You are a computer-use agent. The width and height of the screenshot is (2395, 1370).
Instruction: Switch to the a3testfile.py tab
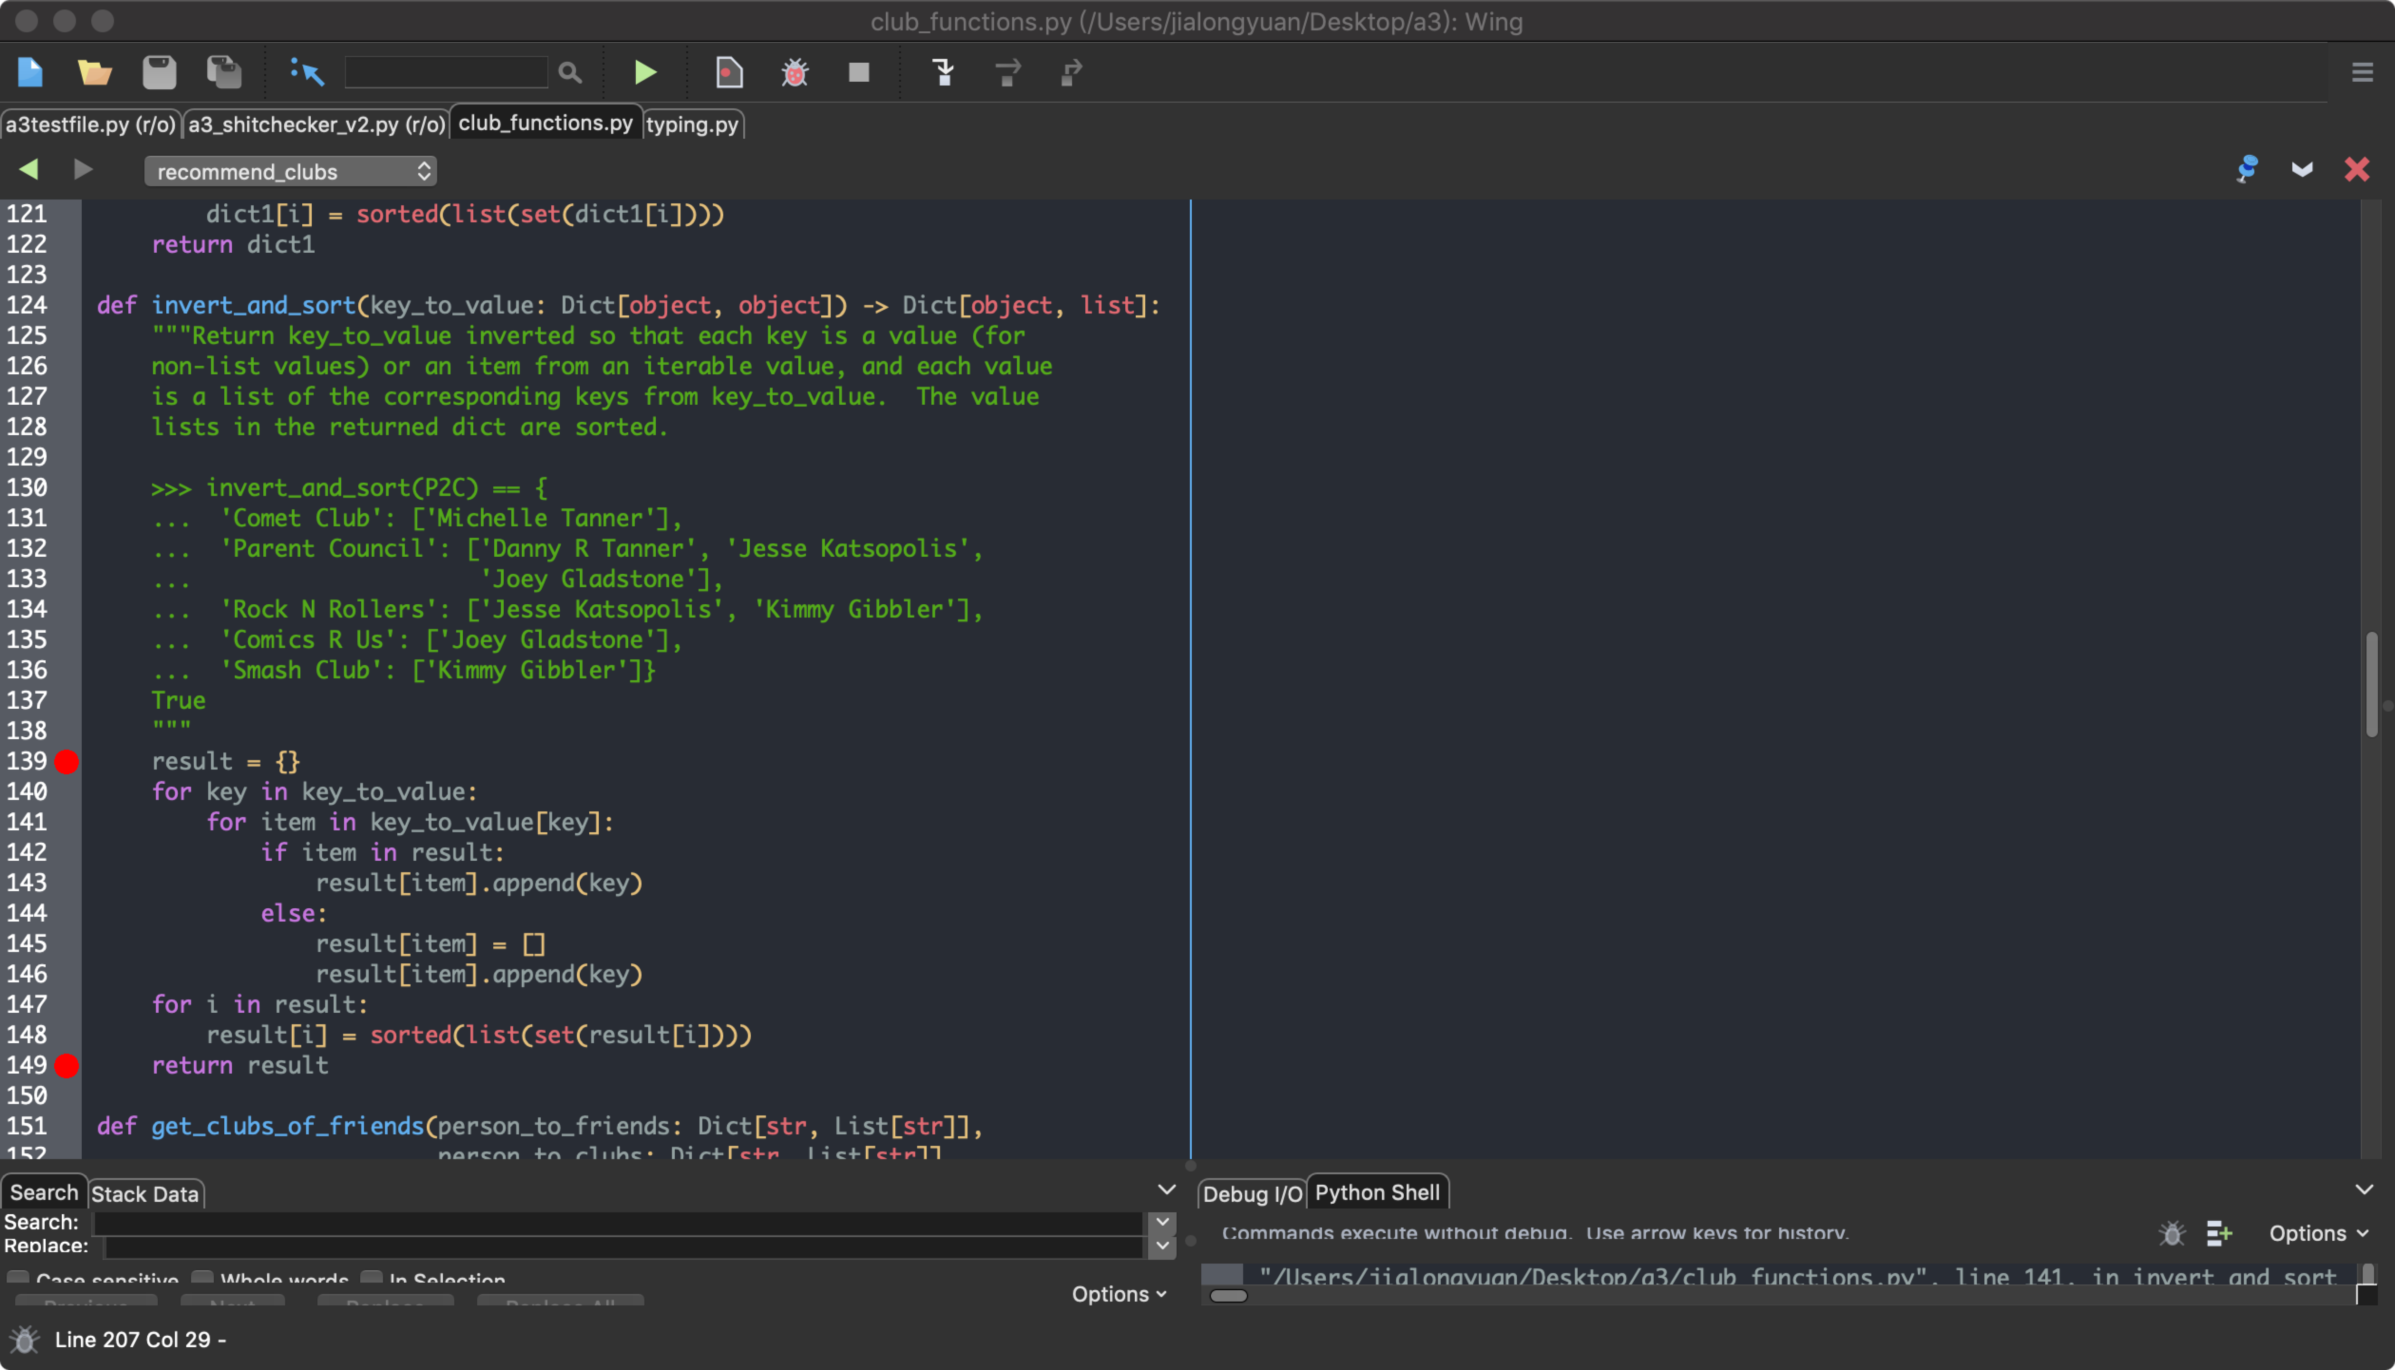point(90,124)
